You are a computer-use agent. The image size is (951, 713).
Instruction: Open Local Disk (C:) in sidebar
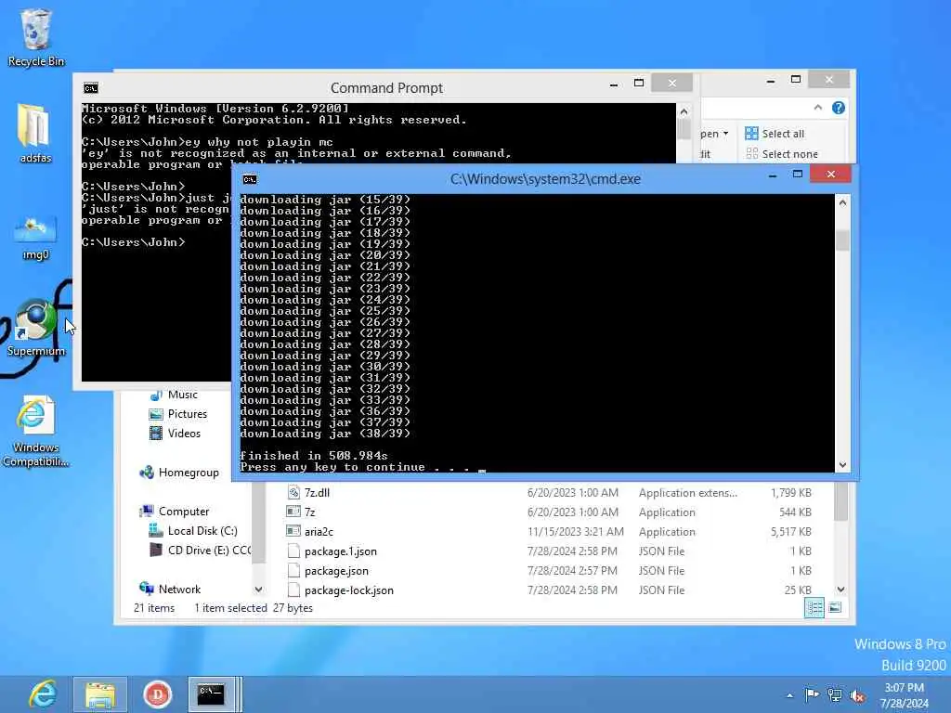tap(193, 530)
